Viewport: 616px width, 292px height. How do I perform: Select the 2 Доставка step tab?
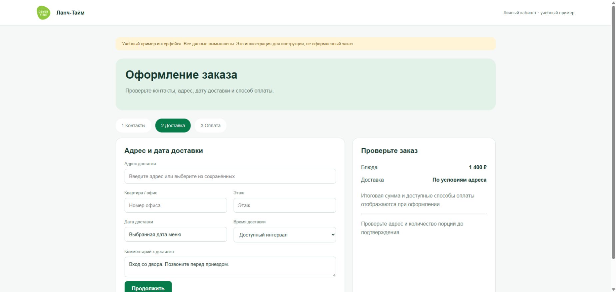[173, 126]
